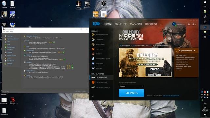Switch to the МАГАЗИН tab
This screenshot has height=118, width=210.
[136, 24]
